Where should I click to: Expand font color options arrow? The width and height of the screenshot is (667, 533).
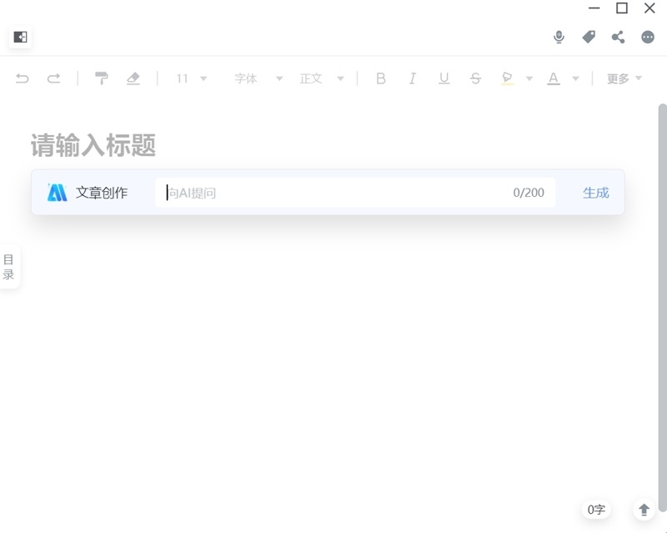pyautogui.click(x=575, y=78)
